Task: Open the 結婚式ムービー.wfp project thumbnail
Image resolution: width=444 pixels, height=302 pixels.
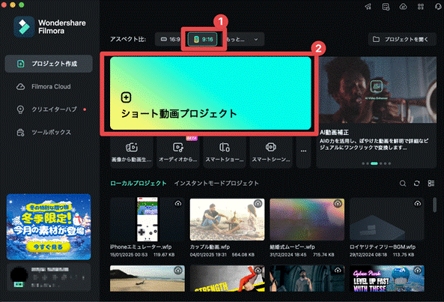Action: point(307,220)
